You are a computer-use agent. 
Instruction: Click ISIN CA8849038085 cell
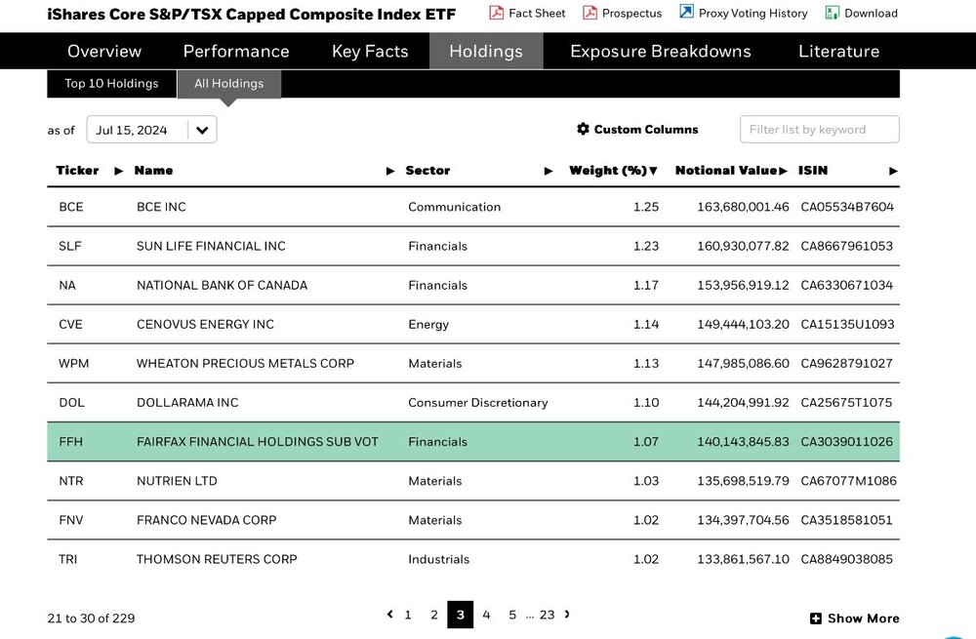point(846,559)
